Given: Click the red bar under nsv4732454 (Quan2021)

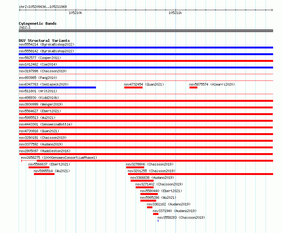Looking at the screenshot, I should [133, 87].
